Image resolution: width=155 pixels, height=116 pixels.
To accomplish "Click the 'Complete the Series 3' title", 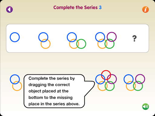I will tap(77, 8).
